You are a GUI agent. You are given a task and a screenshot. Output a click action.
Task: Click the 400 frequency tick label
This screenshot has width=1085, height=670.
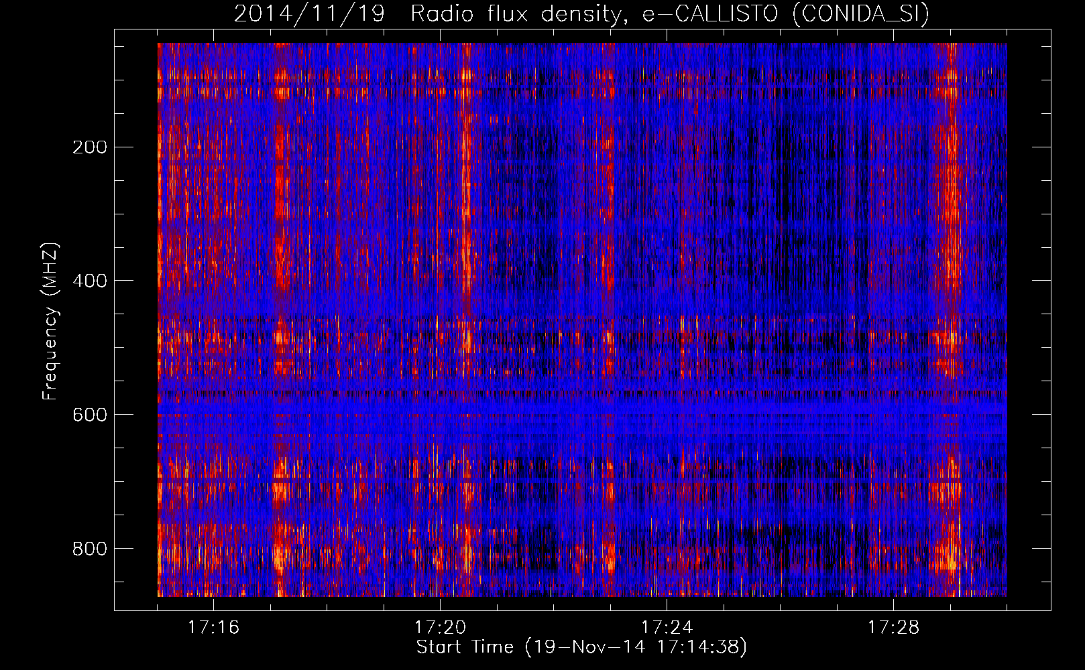[89, 281]
